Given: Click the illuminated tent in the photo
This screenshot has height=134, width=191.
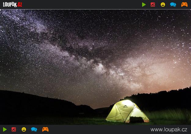Looking at the screenshot, I should [x=124, y=111].
